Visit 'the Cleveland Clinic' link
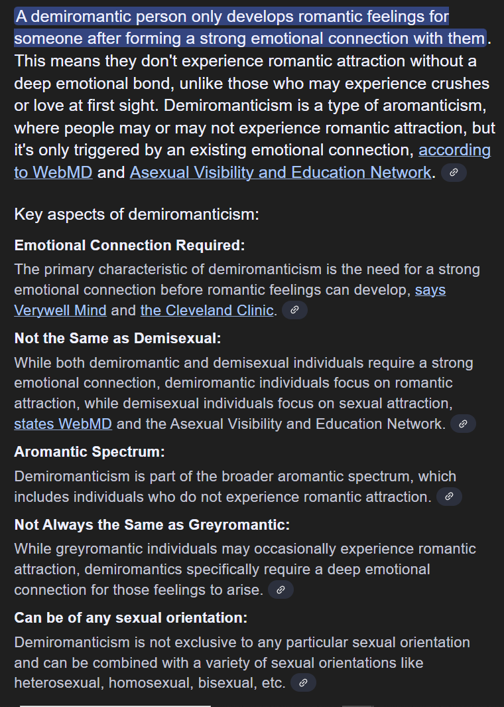The image size is (504, 707). [x=207, y=310]
